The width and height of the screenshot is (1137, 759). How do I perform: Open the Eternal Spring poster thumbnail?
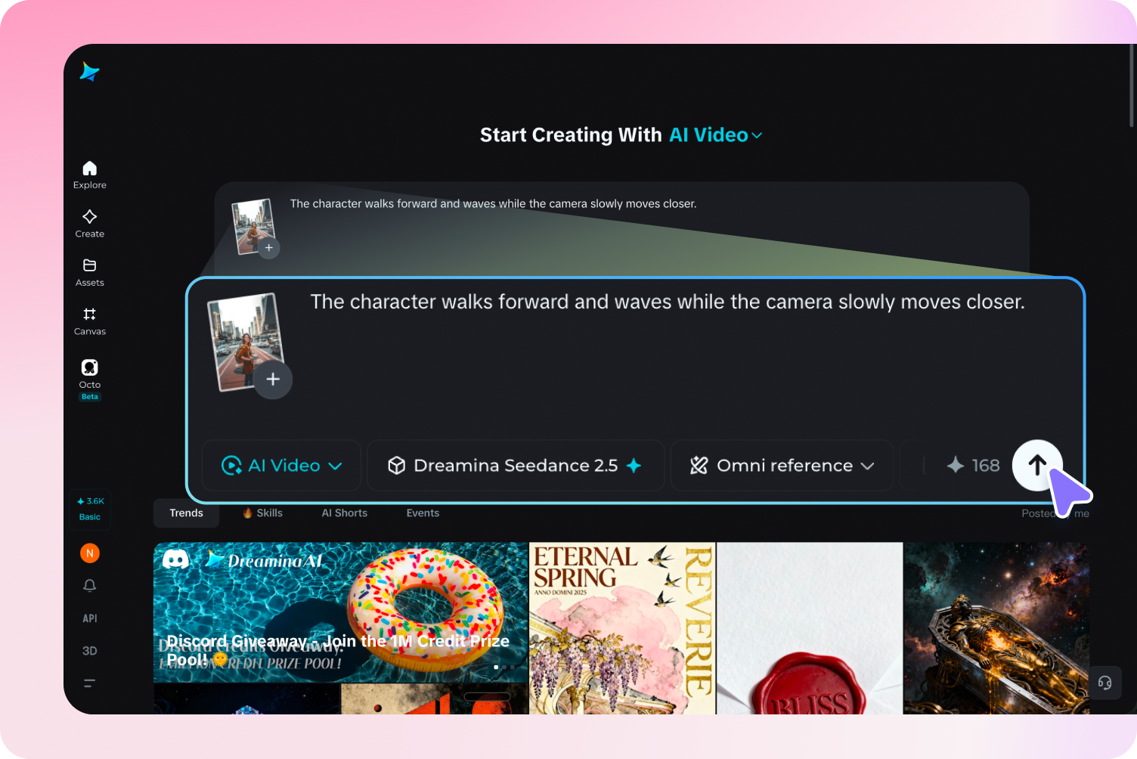pyautogui.click(x=622, y=628)
